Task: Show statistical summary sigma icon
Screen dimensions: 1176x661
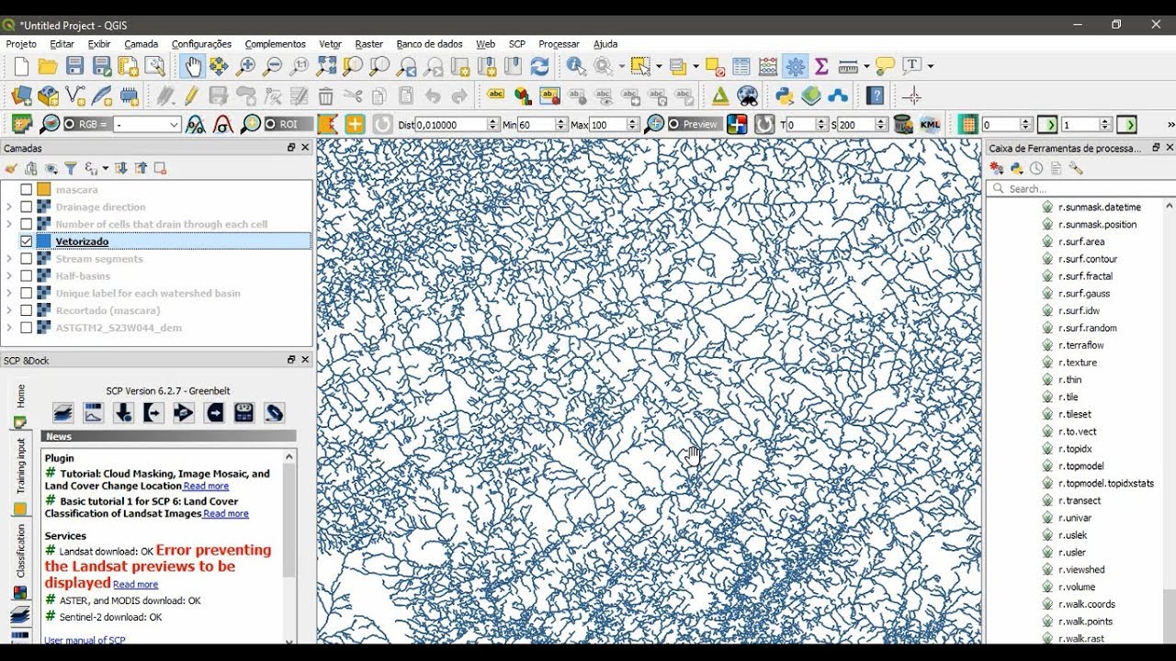Action: (821, 66)
